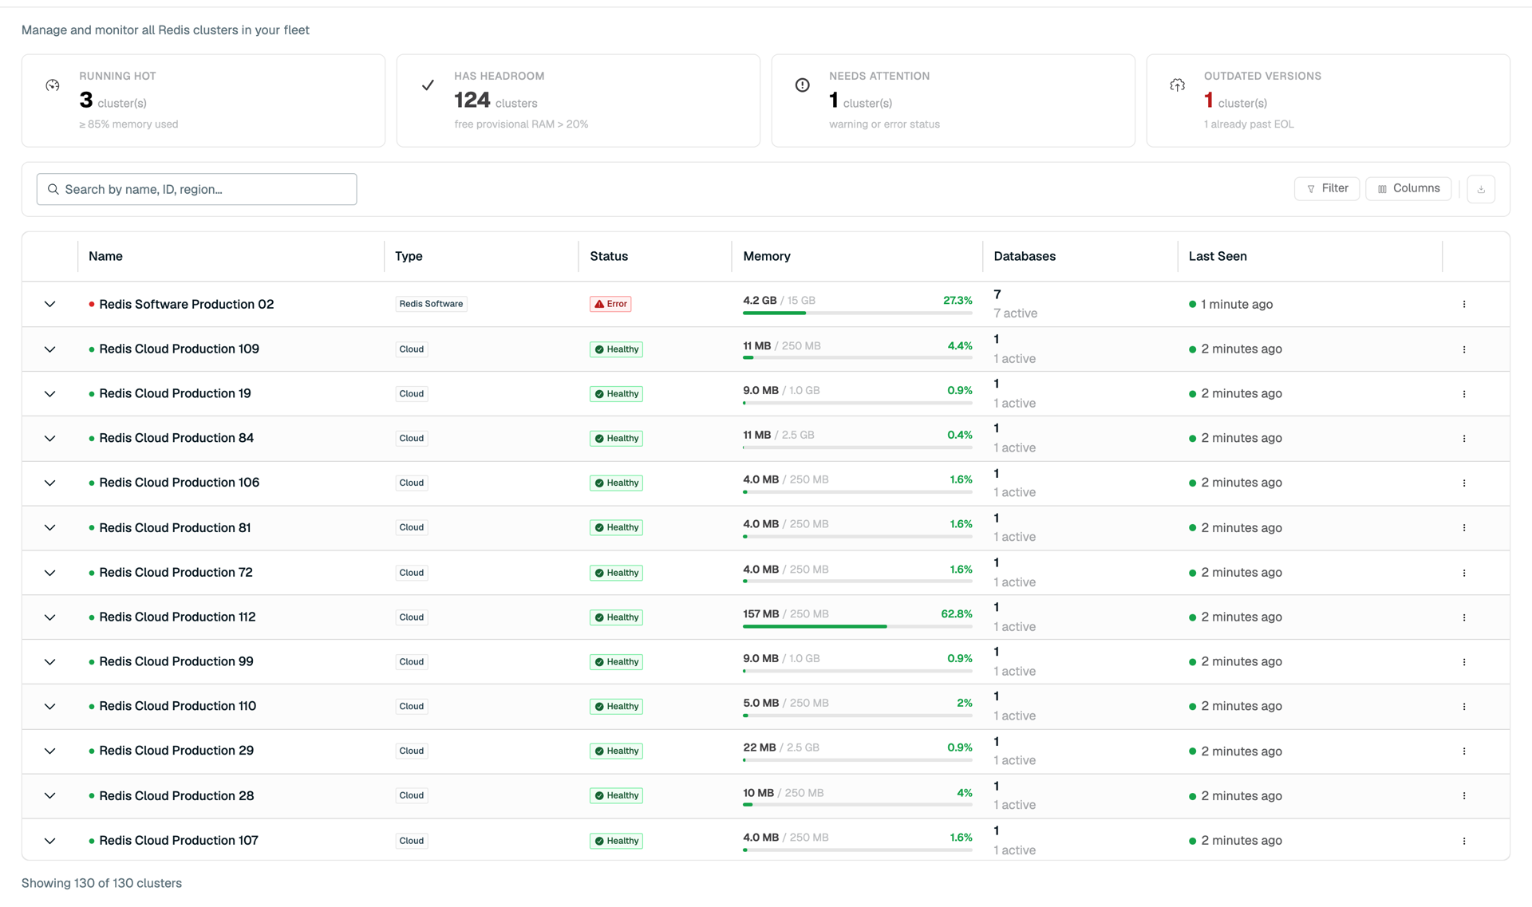Image resolution: width=1532 pixels, height=907 pixels.
Task: Click the red Error status badge
Action: (x=610, y=304)
